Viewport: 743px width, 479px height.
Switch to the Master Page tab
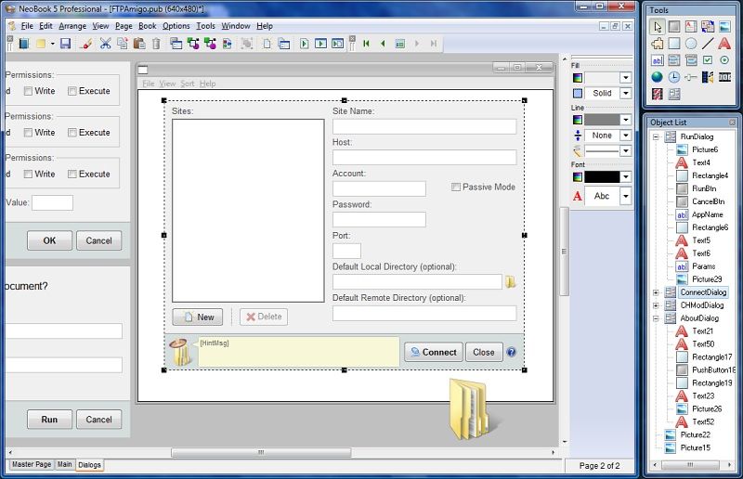32,465
